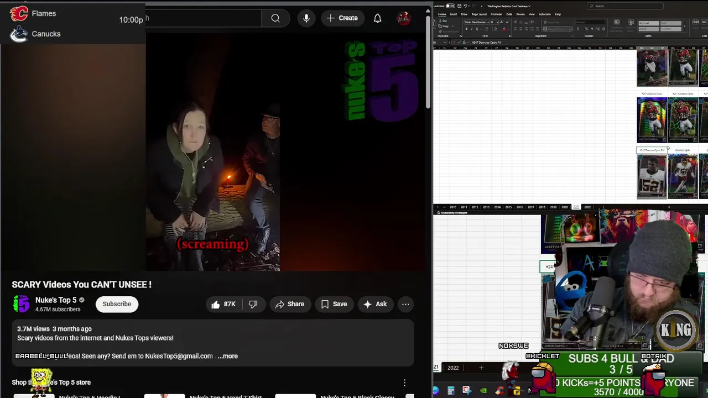Open the Washington Redskins Card Database title dropdown
The width and height of the screenshot is (708, 398).
509,6
